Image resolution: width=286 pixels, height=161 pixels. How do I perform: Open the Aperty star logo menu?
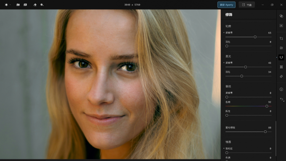point(6,5)
